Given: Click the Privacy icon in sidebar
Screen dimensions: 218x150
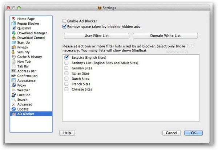Looking at the screenshot, I should pos(14,47).
